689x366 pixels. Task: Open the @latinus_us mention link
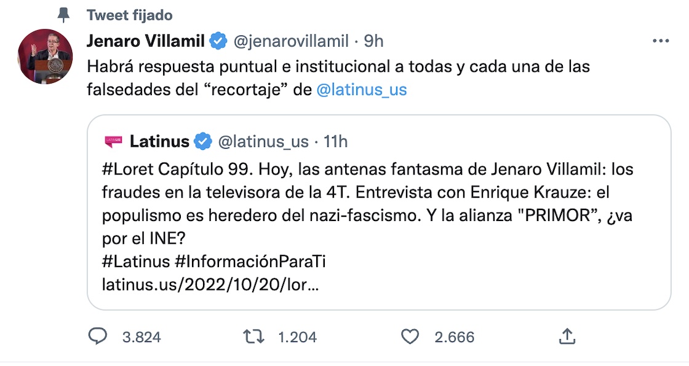click(361, 90)
